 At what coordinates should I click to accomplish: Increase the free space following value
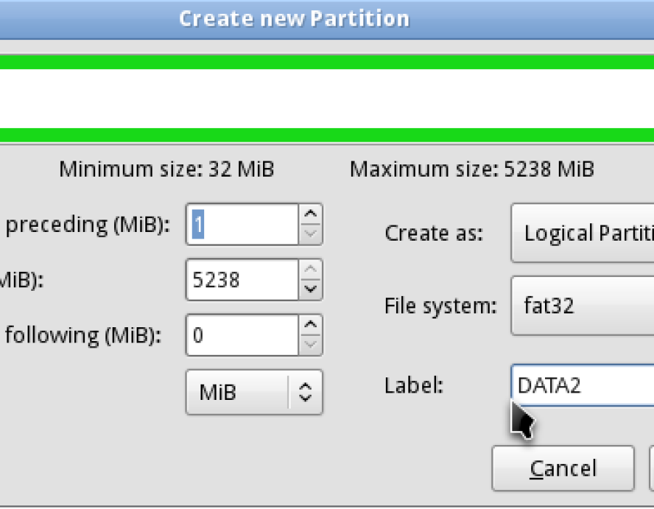pyautogui.click(x=310, y=325)
